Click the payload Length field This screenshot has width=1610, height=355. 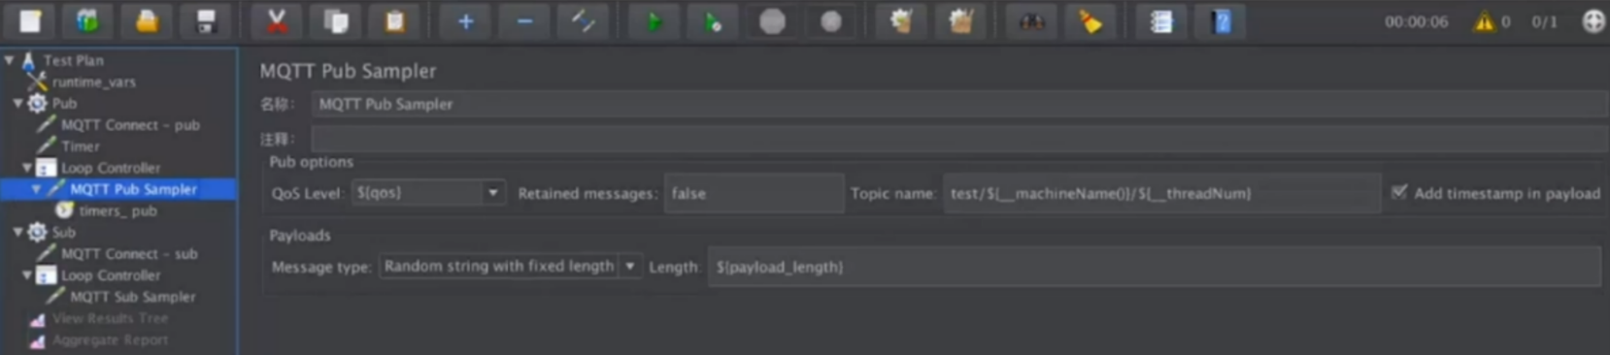coord(1155,266)
